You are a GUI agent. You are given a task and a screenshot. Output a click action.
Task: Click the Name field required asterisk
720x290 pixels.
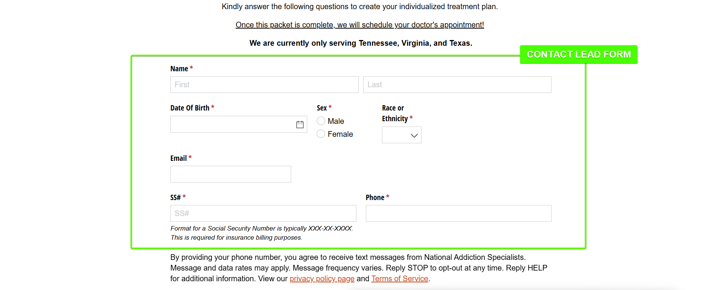click(x=191, y=68)
